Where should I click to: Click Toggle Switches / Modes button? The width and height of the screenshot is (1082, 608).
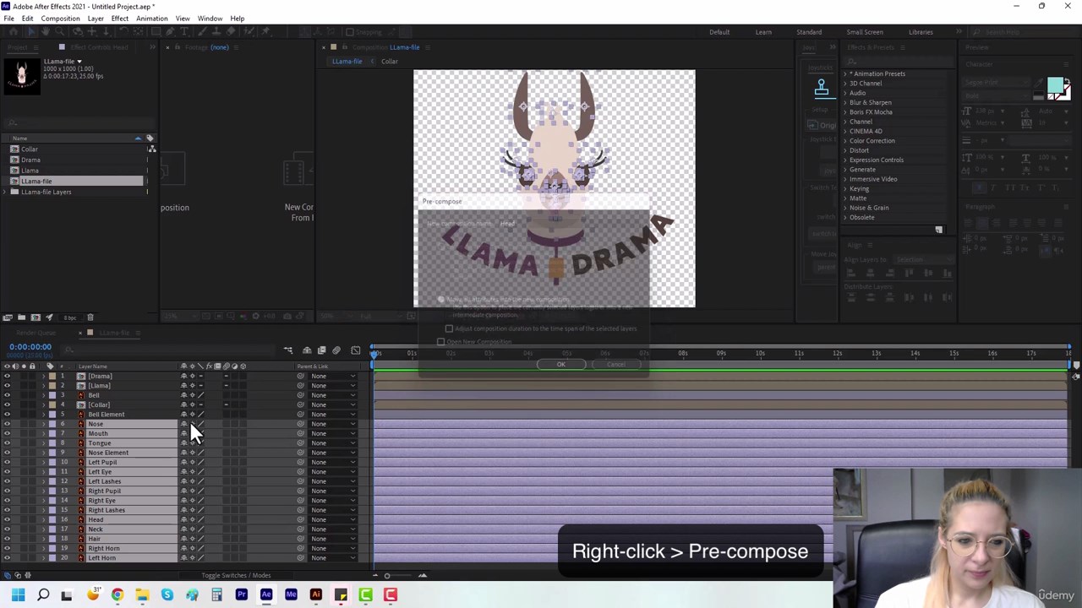pos(236,576)
